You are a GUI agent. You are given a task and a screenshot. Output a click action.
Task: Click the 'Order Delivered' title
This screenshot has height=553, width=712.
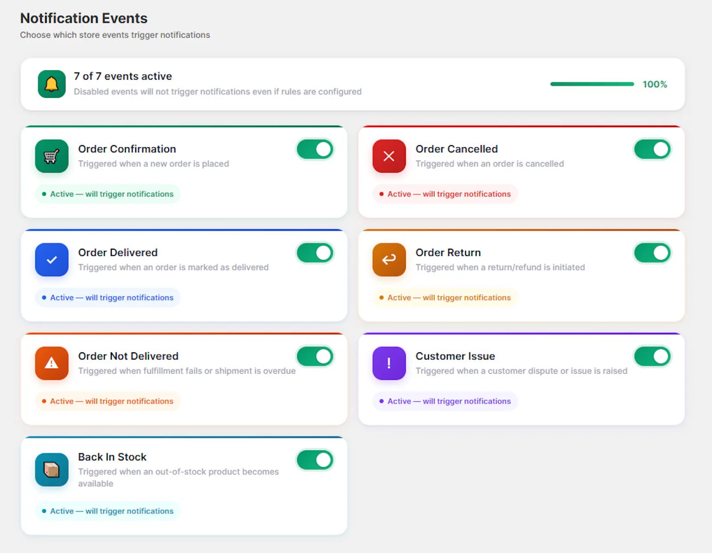118,253
